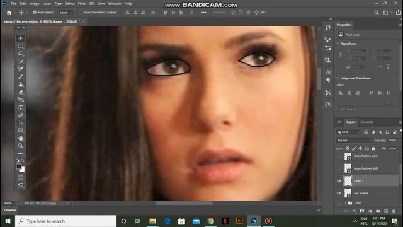Hide the eye outline layer

339,193
